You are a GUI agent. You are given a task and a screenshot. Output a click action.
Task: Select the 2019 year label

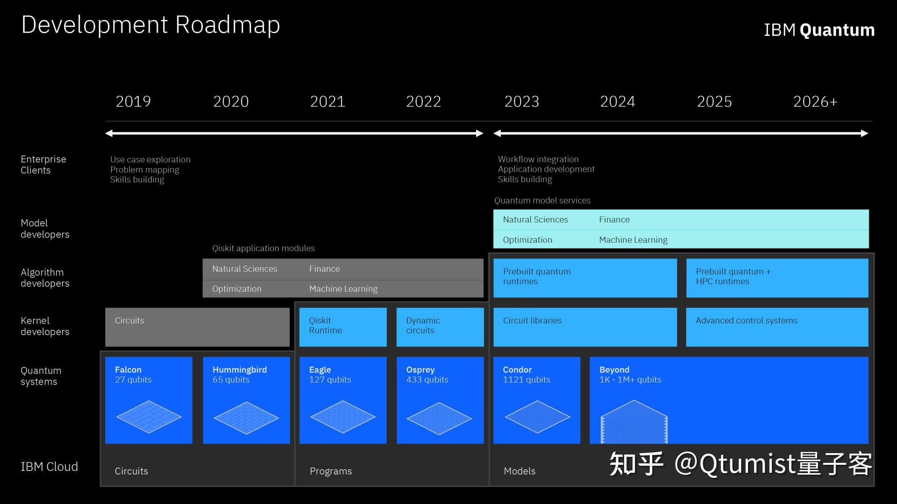click(x=133, y=101)
